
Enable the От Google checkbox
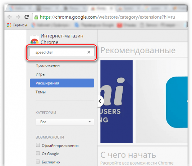point(38,153)
